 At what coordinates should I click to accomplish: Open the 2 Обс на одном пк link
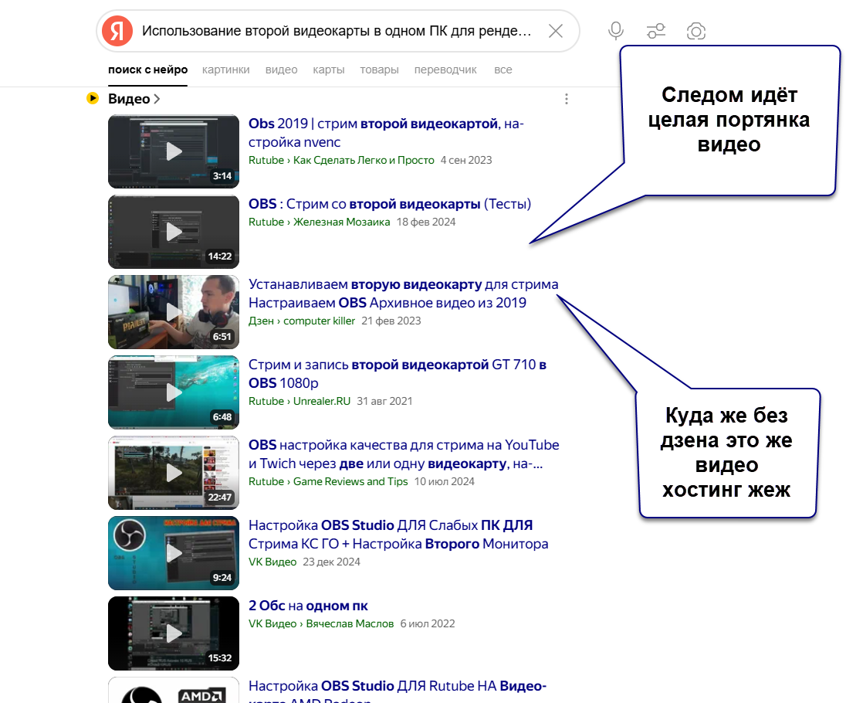coord(308,606)
